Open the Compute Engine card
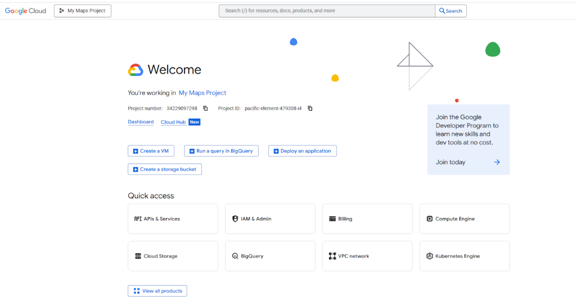 (465, 219)
